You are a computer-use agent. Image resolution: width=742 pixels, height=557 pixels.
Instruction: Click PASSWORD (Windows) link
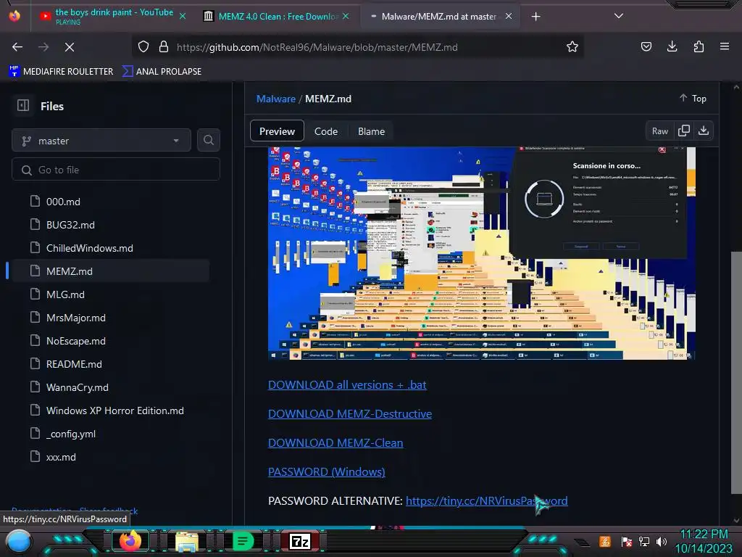click(x=327, y=471)
